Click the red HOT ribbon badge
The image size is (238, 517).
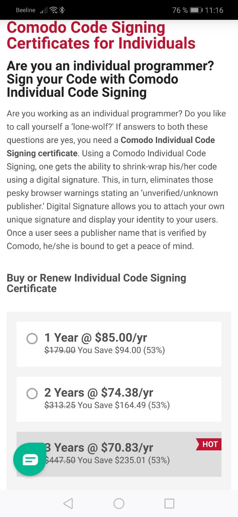tap(209, 444)
